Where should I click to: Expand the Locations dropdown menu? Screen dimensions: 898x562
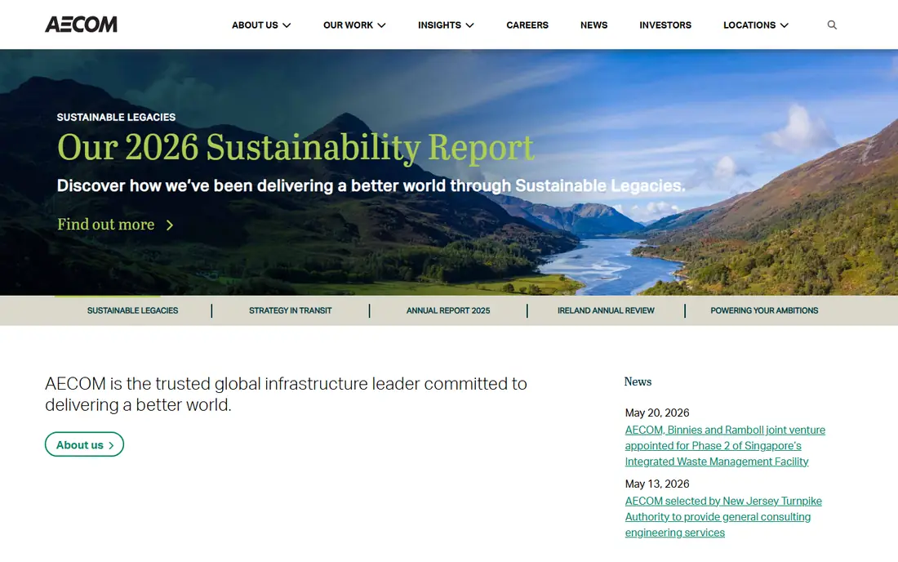[x=755, y=25]
